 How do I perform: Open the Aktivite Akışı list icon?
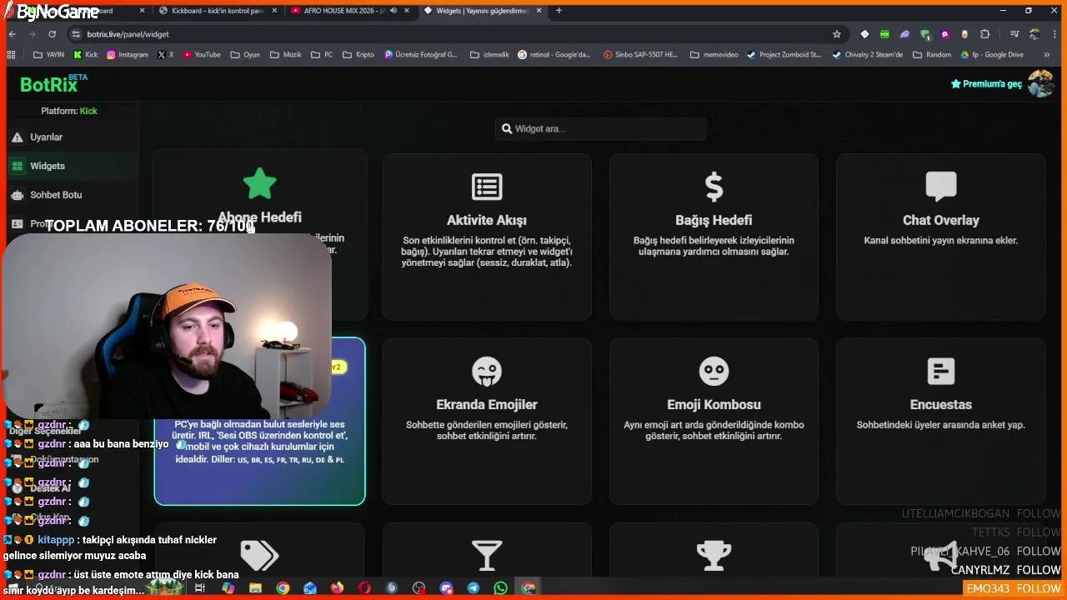(x=487, y=187)
